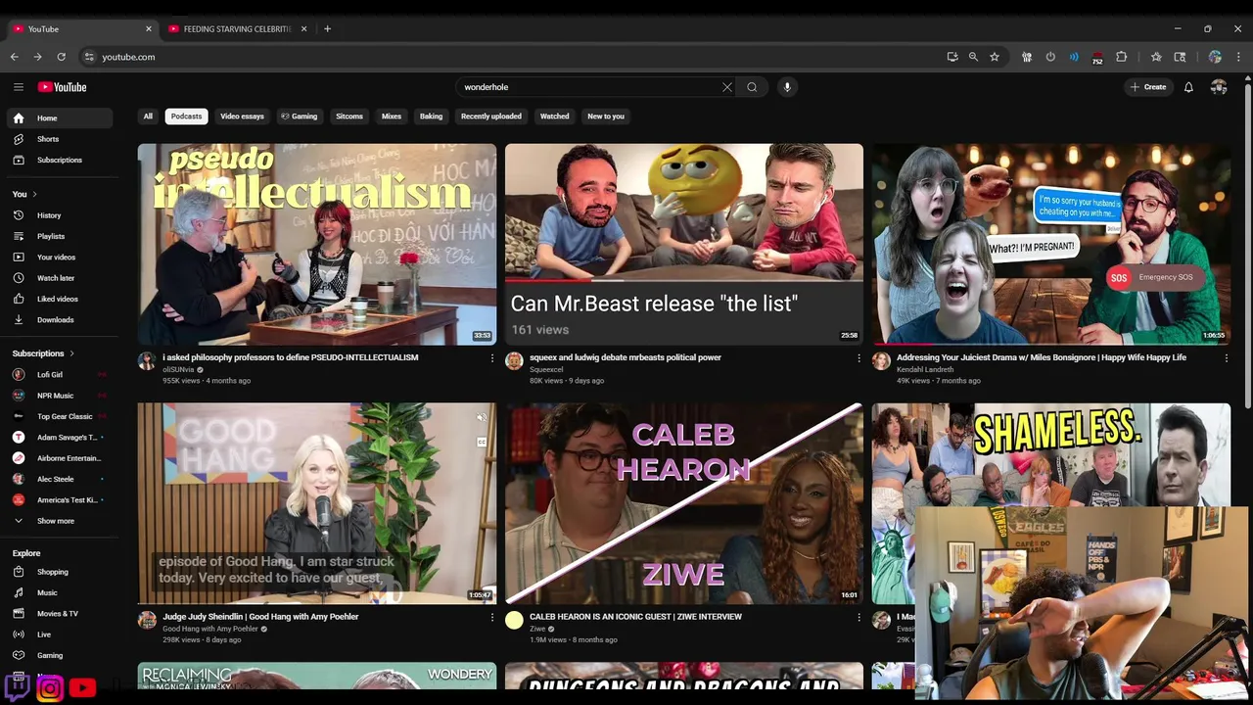
Task: Open Live under Explore
Action: (x=59, y=634)
